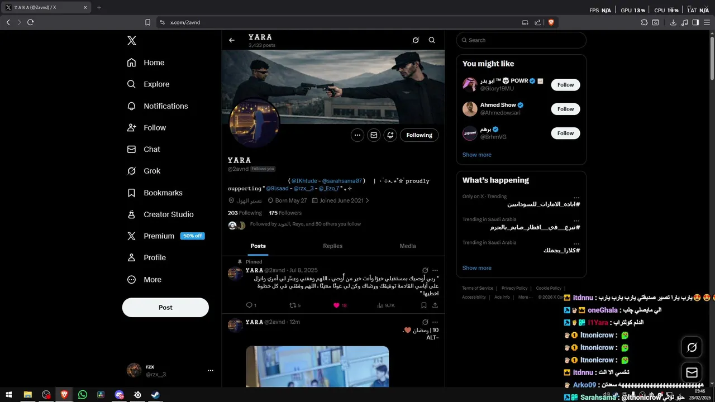715x402 pixels.
Task: Open Notifications in the sidebar
Action: (x=158, y=106)
